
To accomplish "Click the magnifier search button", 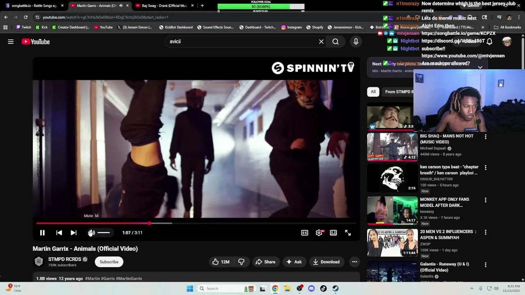I will click(336, 41).
